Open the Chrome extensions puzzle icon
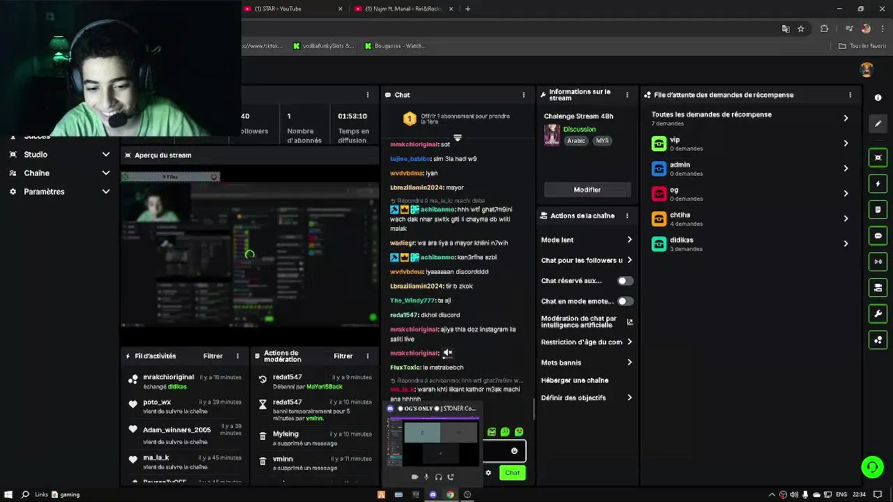The width and height of the screenshot is (893, 502). [824, 29]
